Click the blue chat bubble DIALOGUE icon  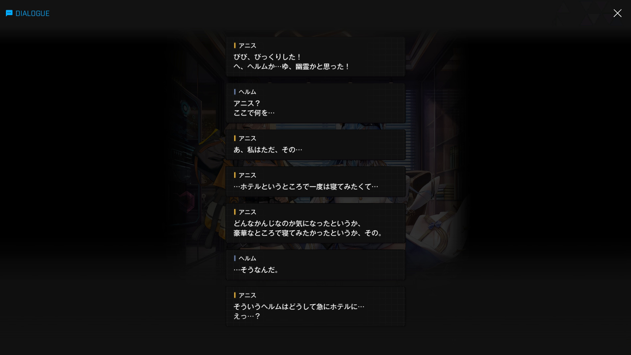(9, 13)
